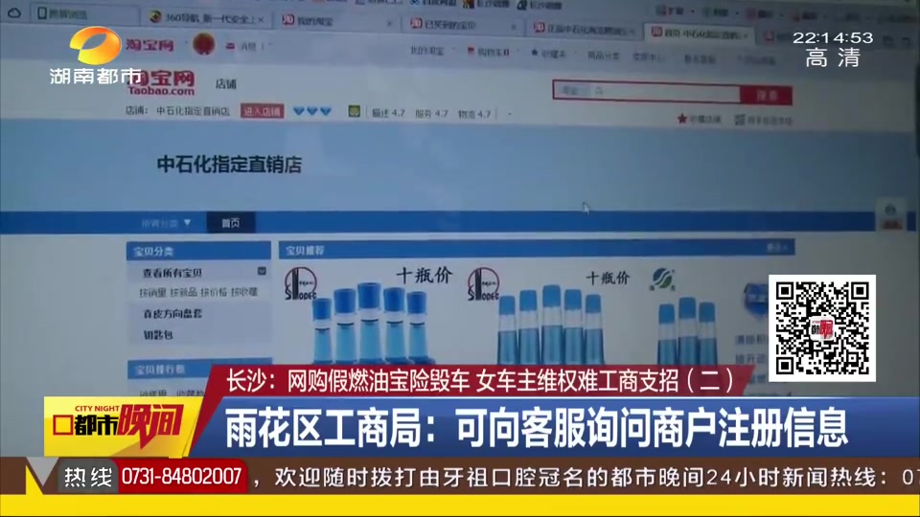Click the first Sinopec logo in product banner

(x=300, y=284)
